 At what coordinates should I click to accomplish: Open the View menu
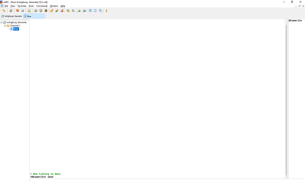13,6
